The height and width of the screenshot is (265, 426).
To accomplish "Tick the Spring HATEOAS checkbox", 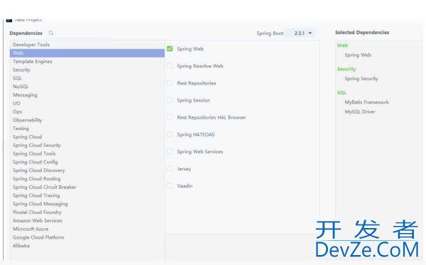I will point(170,134).
